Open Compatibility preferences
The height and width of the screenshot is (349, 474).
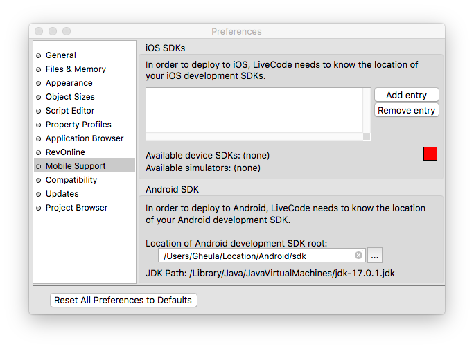point(71,180)
